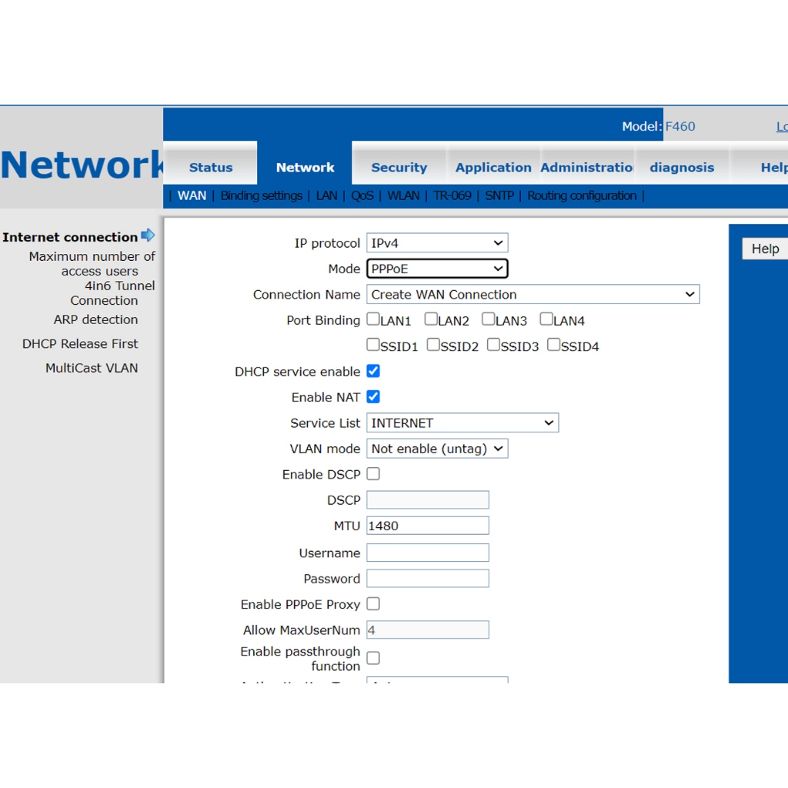Expand the Mode PPPoE dropdown
The height and width of the screenshot is (788, 788).
[x=436, y=269]
